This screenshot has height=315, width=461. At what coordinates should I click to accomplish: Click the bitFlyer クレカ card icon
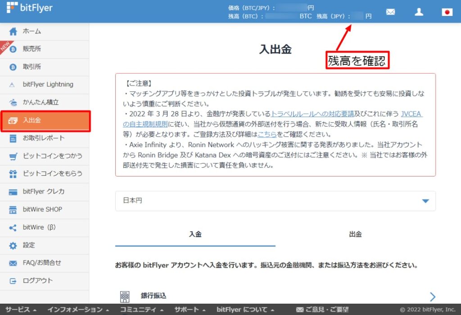(13, 192)
